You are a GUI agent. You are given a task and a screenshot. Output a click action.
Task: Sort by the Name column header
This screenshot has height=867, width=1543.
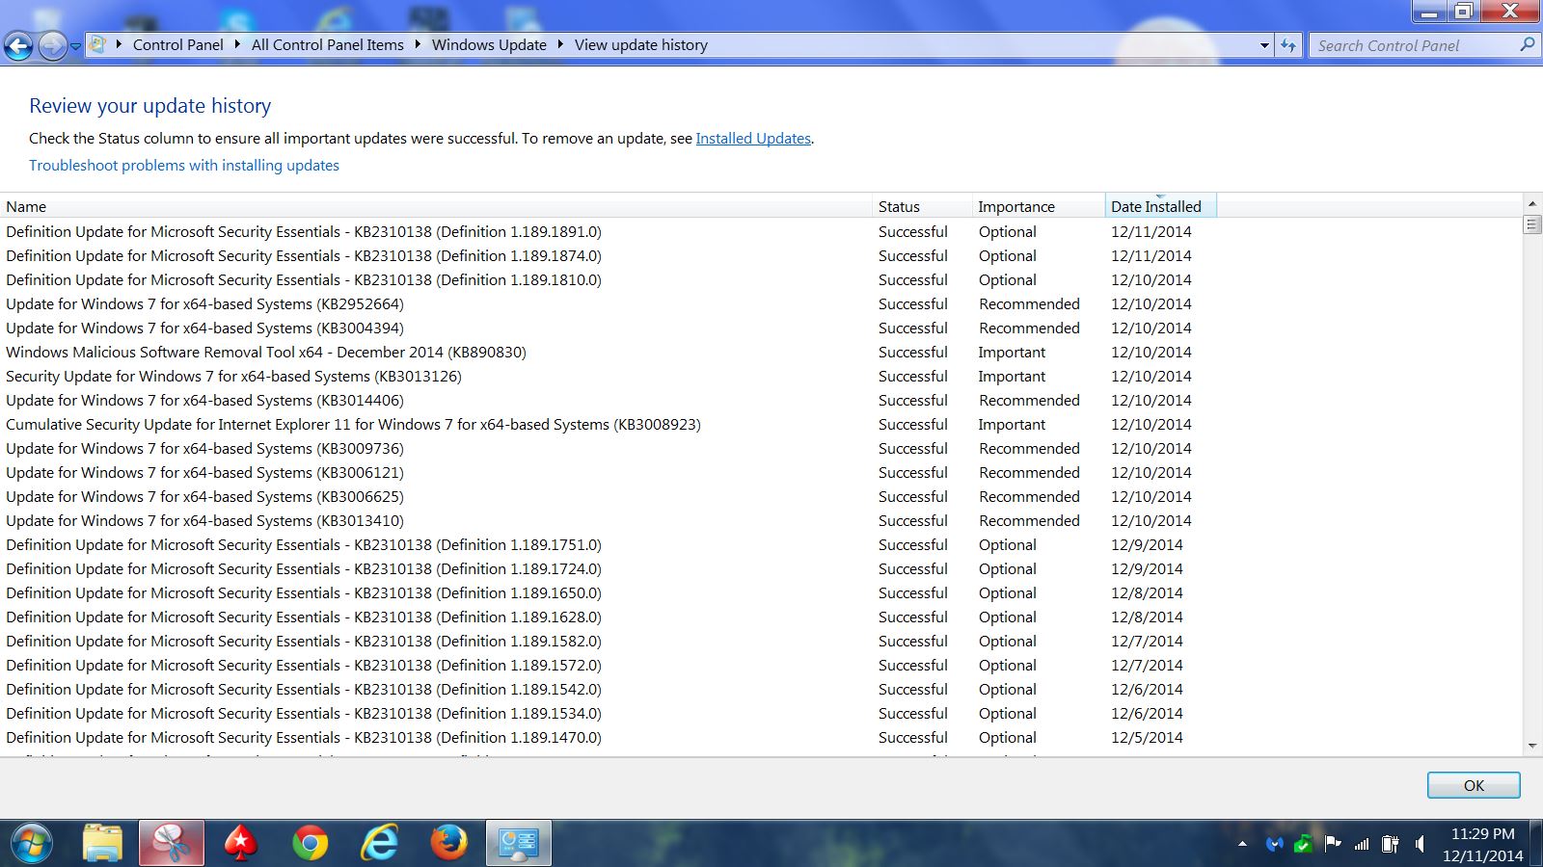tap(436, 206)
